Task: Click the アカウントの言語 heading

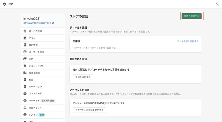Action: (80, 90)
